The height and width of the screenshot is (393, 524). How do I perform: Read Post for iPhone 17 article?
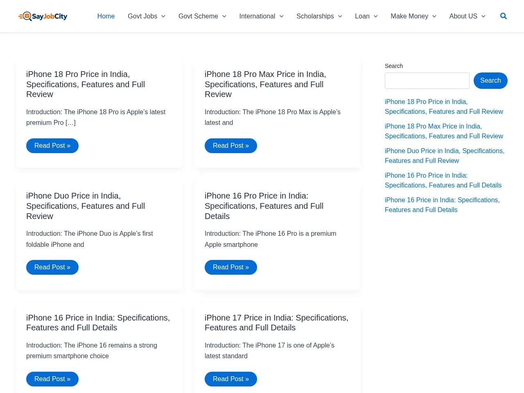pos(231,379)
